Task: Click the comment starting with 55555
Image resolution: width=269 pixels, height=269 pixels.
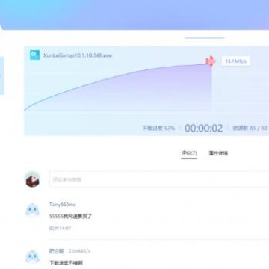Action: [70, 216]
